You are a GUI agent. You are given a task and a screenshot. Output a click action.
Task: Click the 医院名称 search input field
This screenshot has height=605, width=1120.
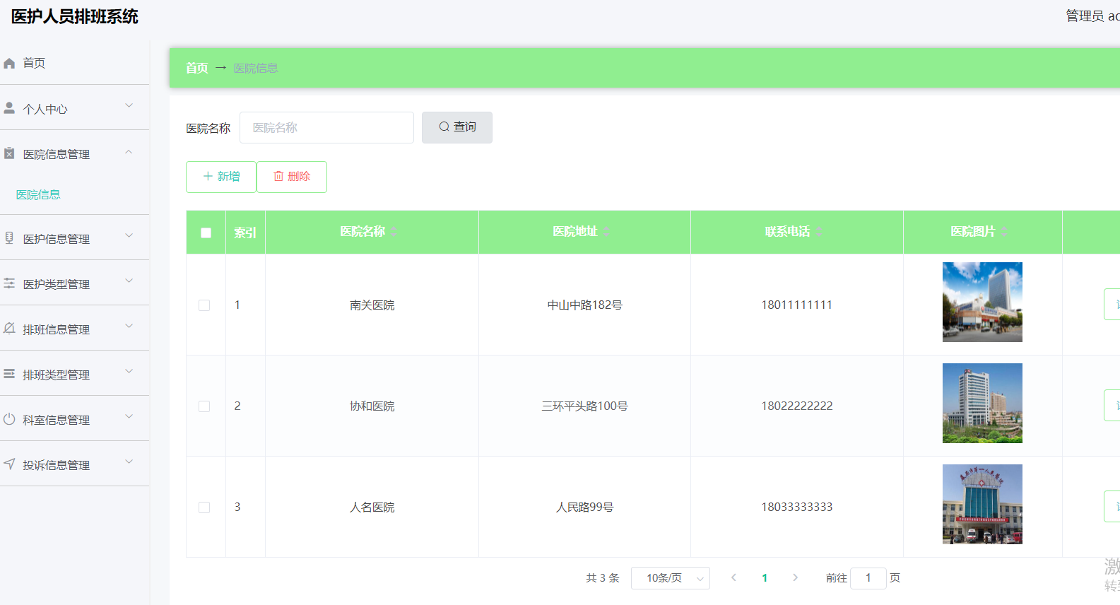pyautogui.click(x=326, y=127)
